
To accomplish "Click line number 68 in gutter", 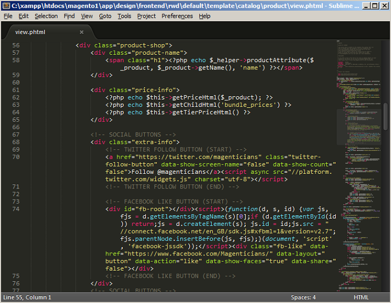I will coord(16,142).
